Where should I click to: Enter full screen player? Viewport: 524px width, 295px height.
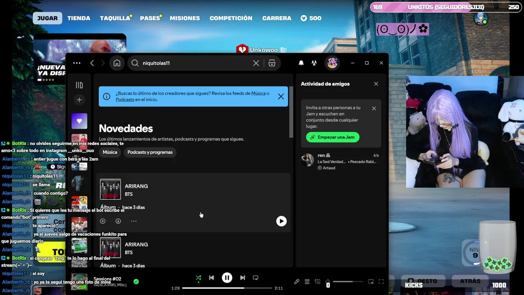(381, 281)
